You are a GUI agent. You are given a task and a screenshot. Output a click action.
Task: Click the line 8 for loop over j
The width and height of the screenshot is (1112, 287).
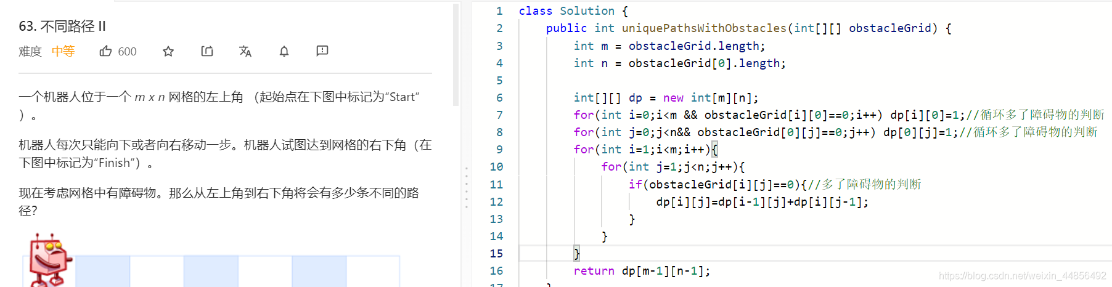[x=835, y=132]
